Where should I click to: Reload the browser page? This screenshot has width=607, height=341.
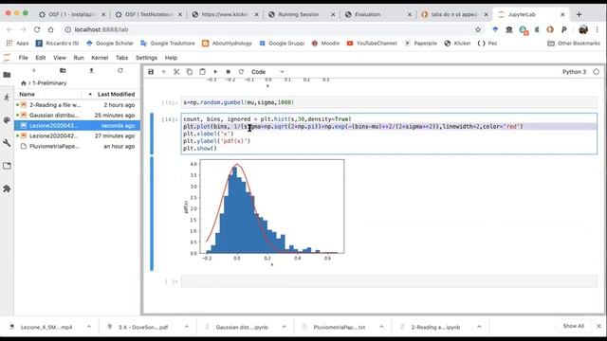tap(37, 29)
